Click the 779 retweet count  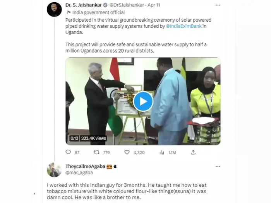(106, 152)
